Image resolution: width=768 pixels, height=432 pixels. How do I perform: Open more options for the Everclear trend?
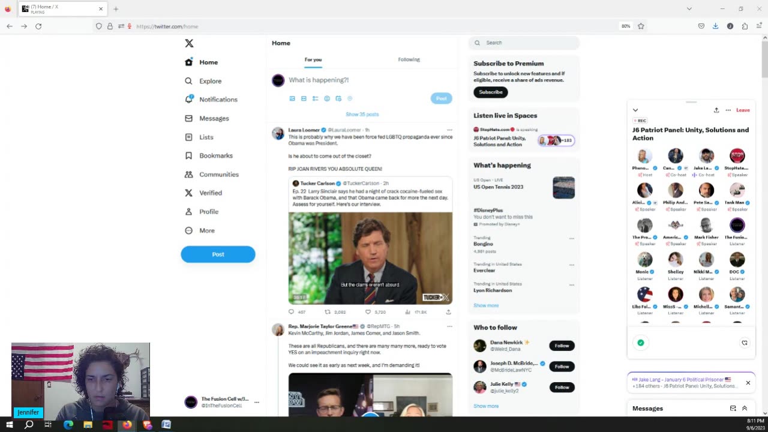click(x=572, y=265)
